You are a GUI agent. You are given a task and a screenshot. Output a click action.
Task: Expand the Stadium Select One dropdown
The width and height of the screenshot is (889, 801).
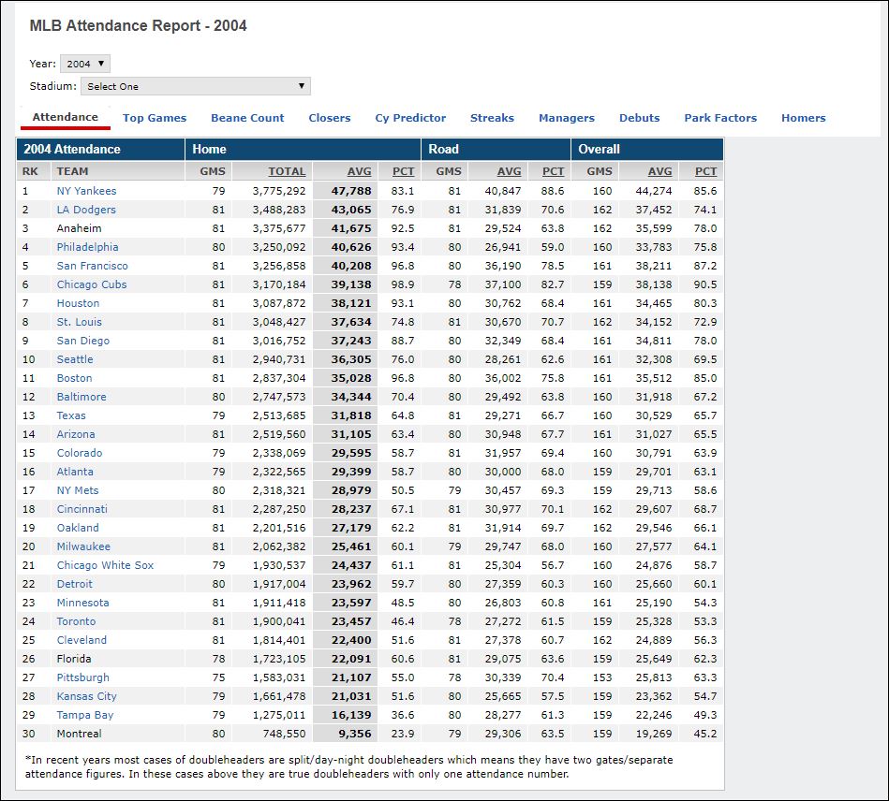[x=195, y=86]
